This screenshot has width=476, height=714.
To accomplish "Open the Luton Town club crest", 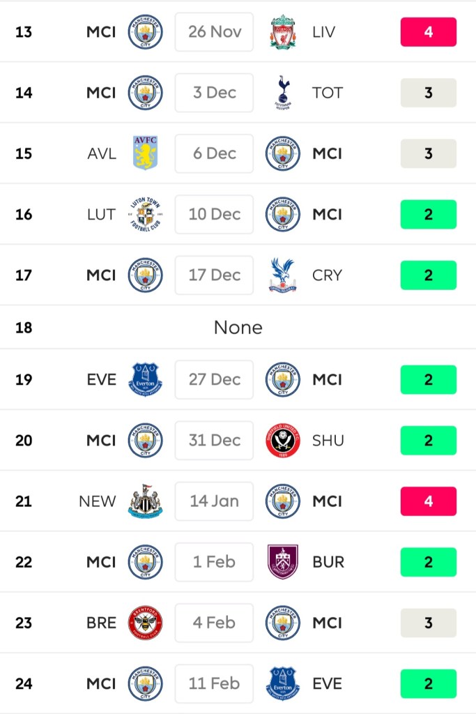I will click(146, 214).
